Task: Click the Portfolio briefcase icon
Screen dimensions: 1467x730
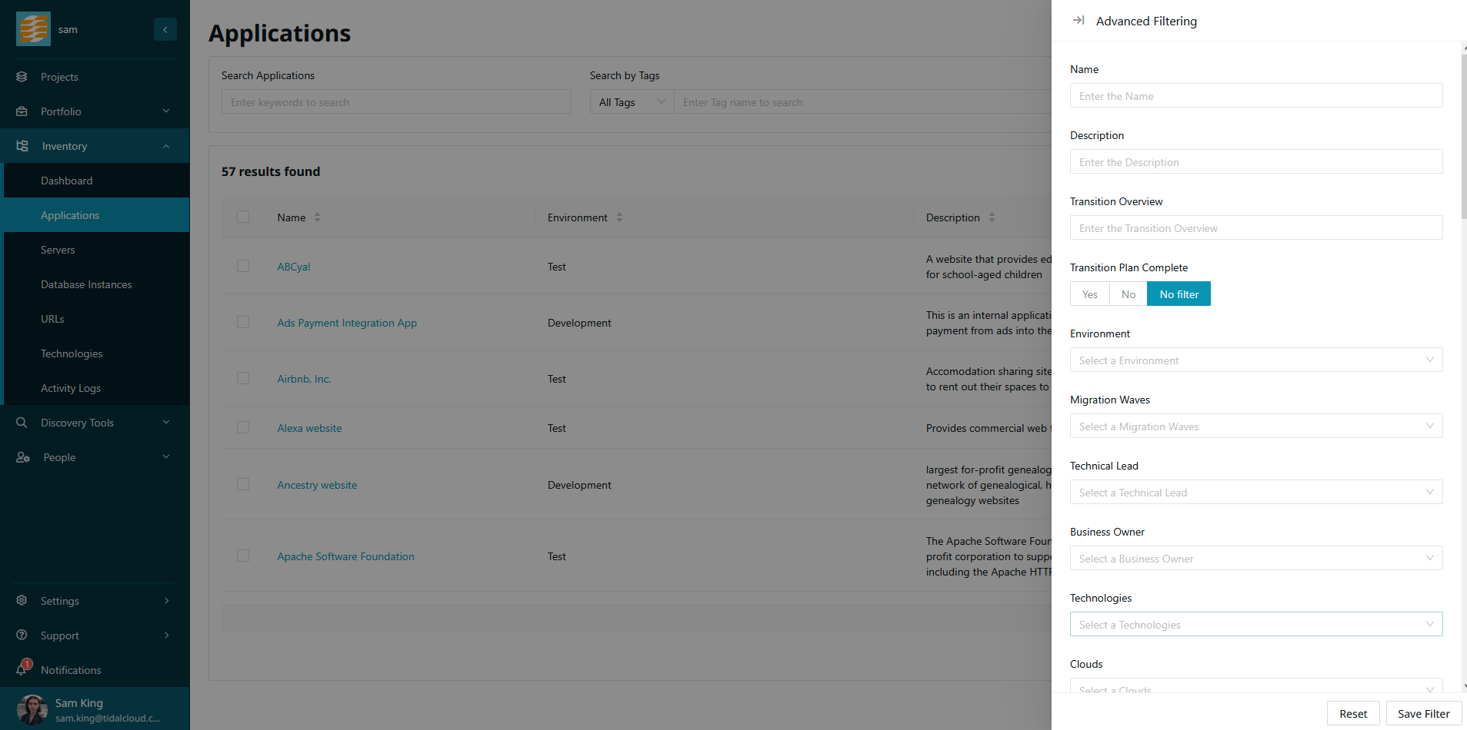Action: tap(22, 111)
